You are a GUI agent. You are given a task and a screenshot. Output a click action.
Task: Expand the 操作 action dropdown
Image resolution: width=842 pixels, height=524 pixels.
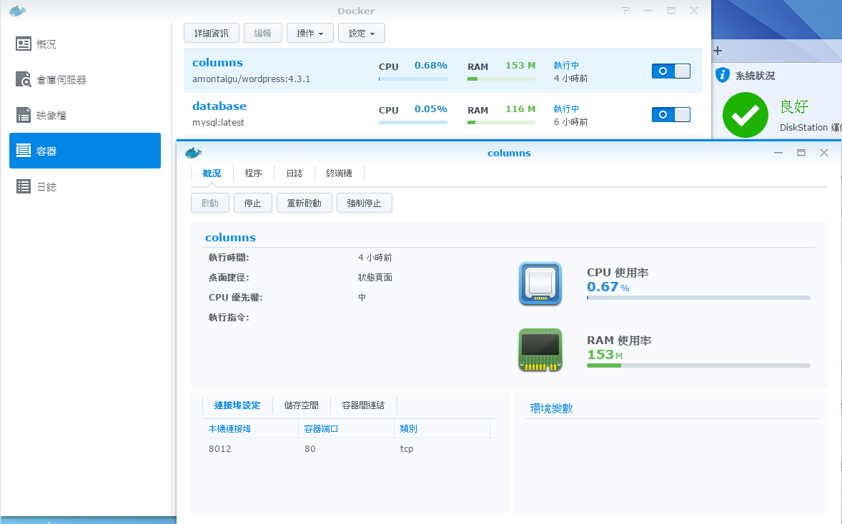coord(309,33)
